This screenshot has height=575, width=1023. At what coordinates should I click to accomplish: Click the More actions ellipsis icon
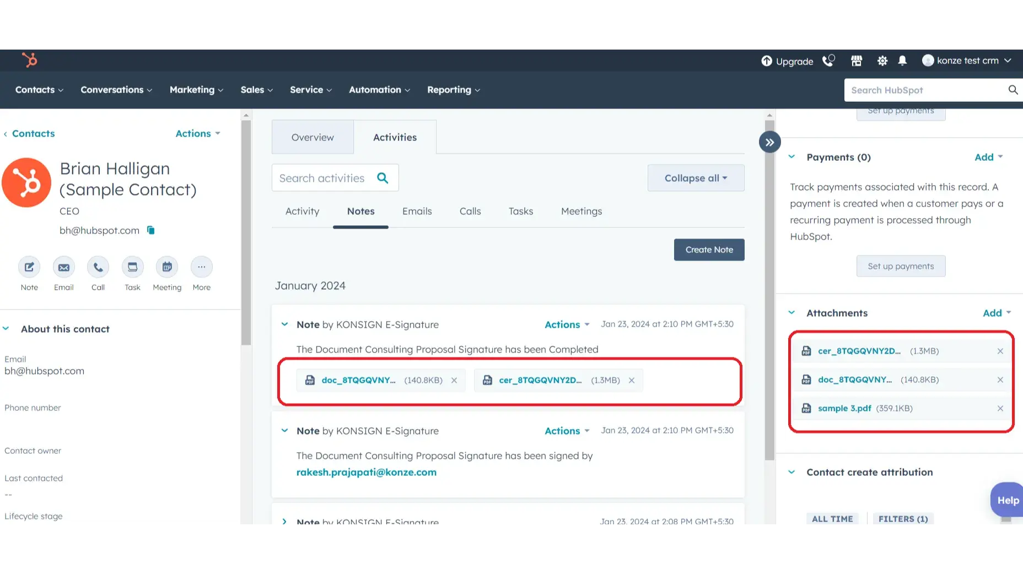[x=202, y=267]
